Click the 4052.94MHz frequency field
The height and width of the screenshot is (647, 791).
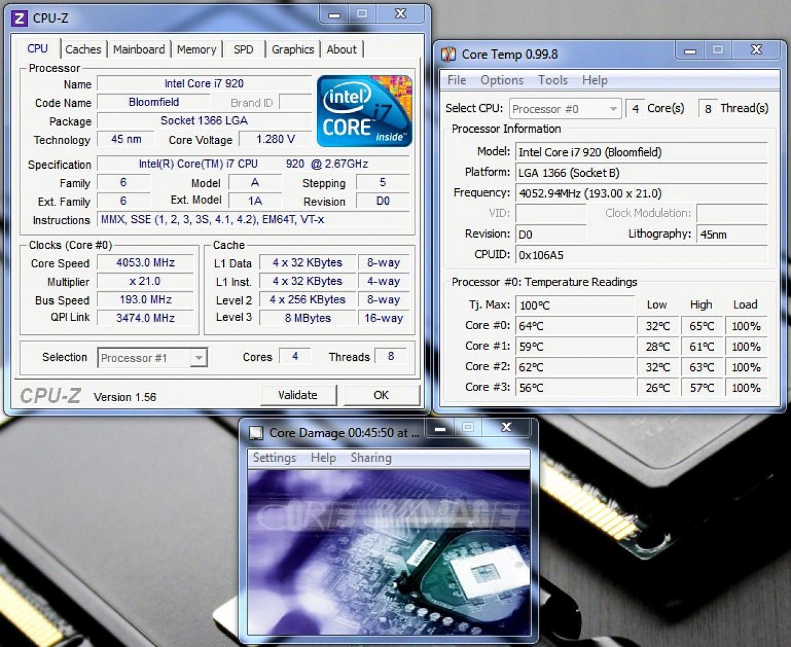tap(642, 193)
